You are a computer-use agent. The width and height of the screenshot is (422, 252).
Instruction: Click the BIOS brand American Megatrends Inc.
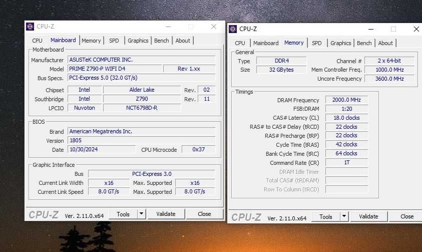pos(141,131)
